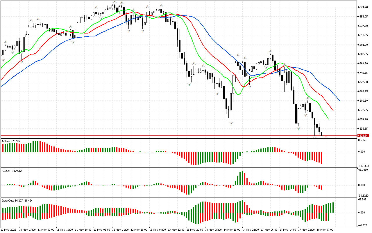Click the down fractal arrow under the 17 Nov low candle

[x=298, y=128]
